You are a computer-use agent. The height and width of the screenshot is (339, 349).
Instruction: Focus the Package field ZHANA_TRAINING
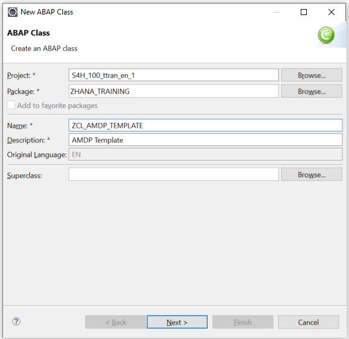[174, 91]
